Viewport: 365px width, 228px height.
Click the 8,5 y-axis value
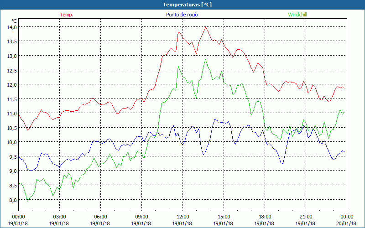pos(13,186)
